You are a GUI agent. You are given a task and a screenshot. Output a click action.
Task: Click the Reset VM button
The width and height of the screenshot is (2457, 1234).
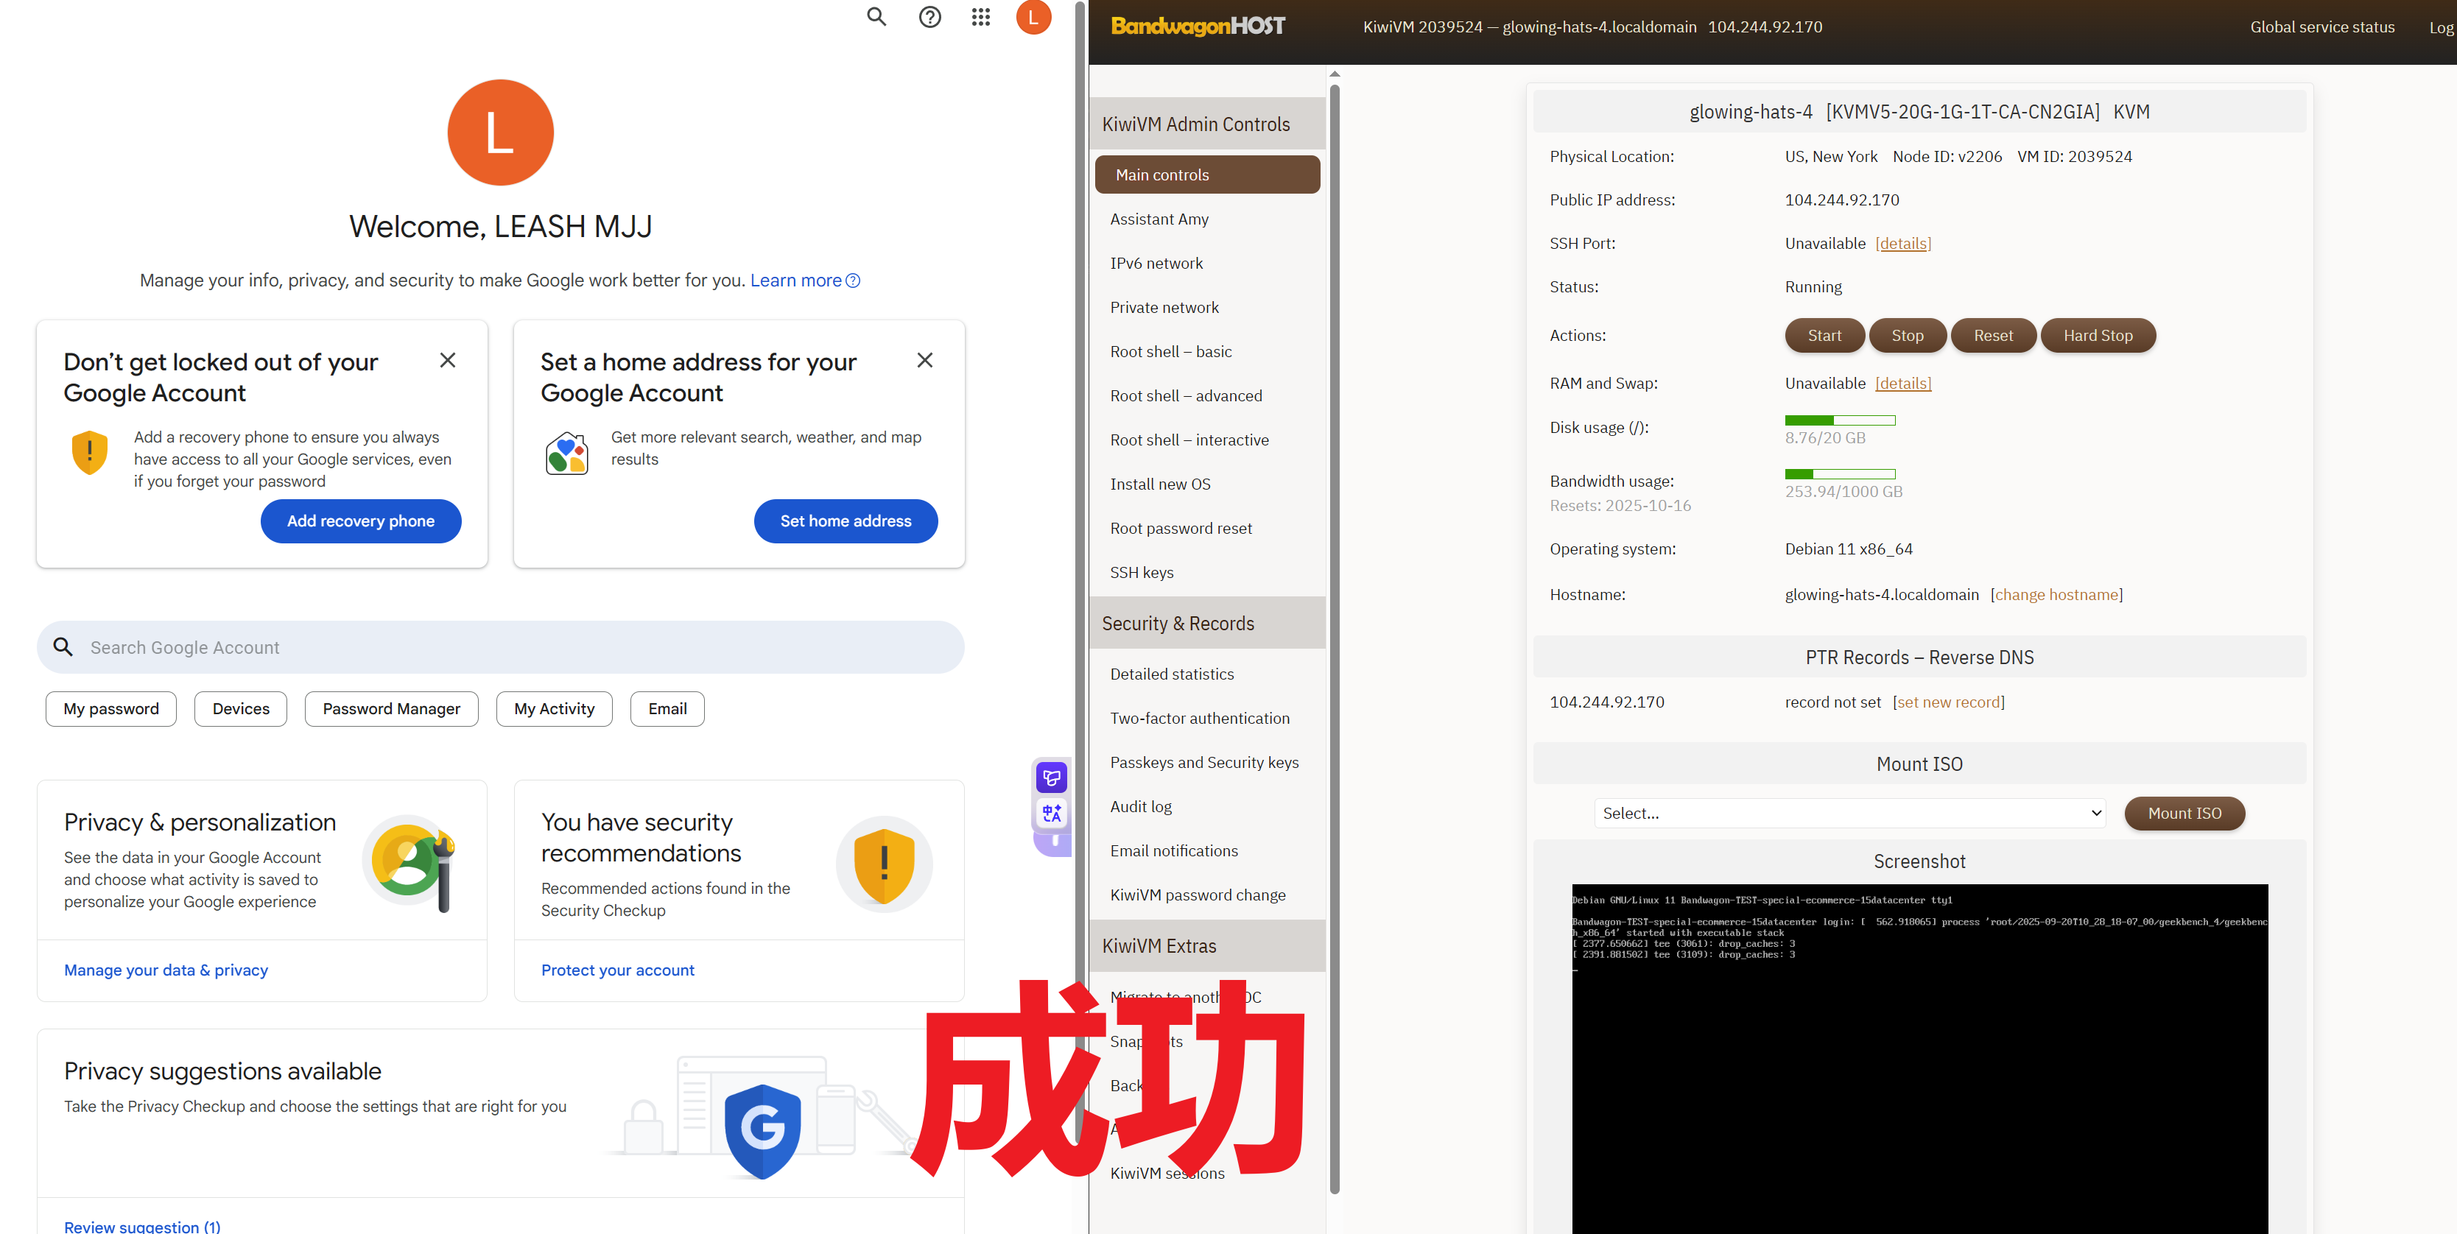(1992, 336)
